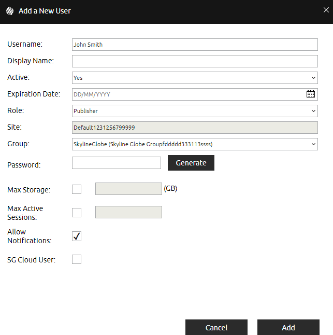Click the Skyline logo icon in title bar

(x=9, y=11)
